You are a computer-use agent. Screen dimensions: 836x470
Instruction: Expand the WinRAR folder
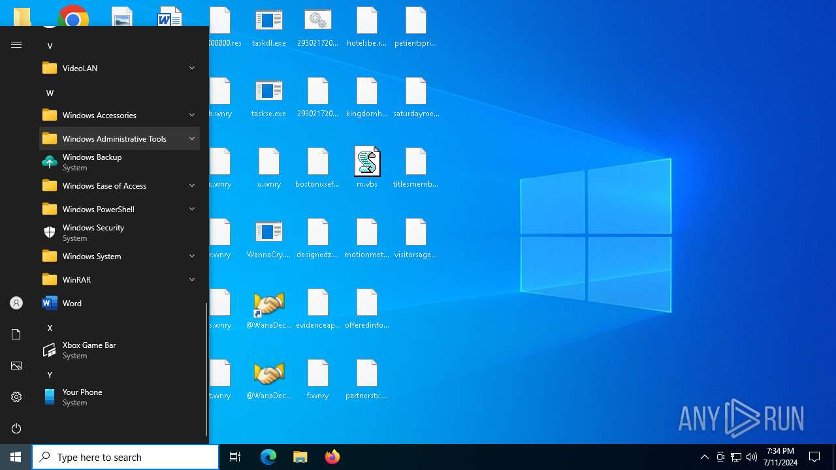coord(120,279)
